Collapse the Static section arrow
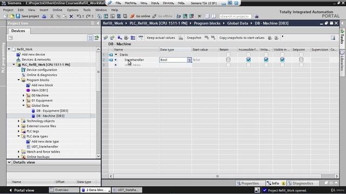This screenshot has height=194, width=346. click(116, 54)
